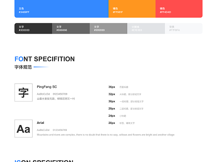Pick the dark text swatch #333333
Screen dimensions: 217x162
click(33, 28)
